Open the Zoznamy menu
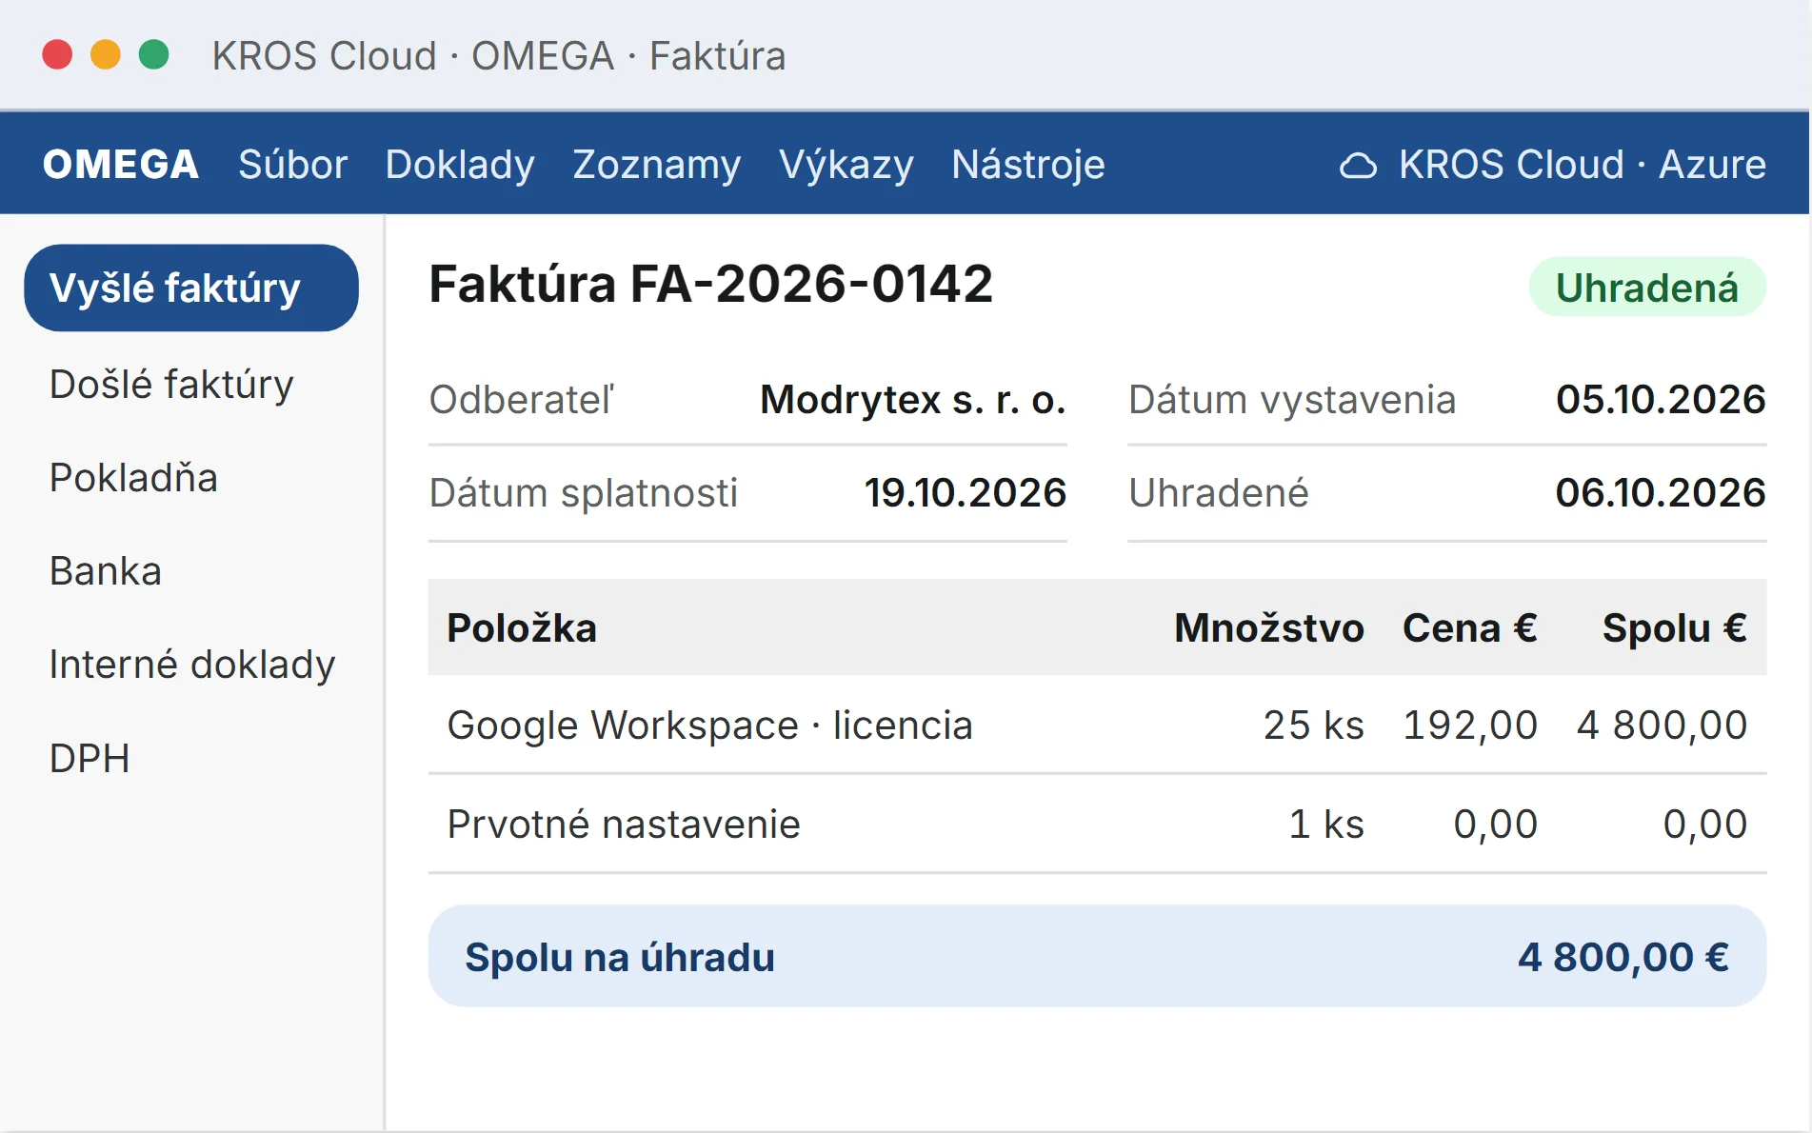The width and height of the screenshot is (1812, 1133). tap(656, 165)
